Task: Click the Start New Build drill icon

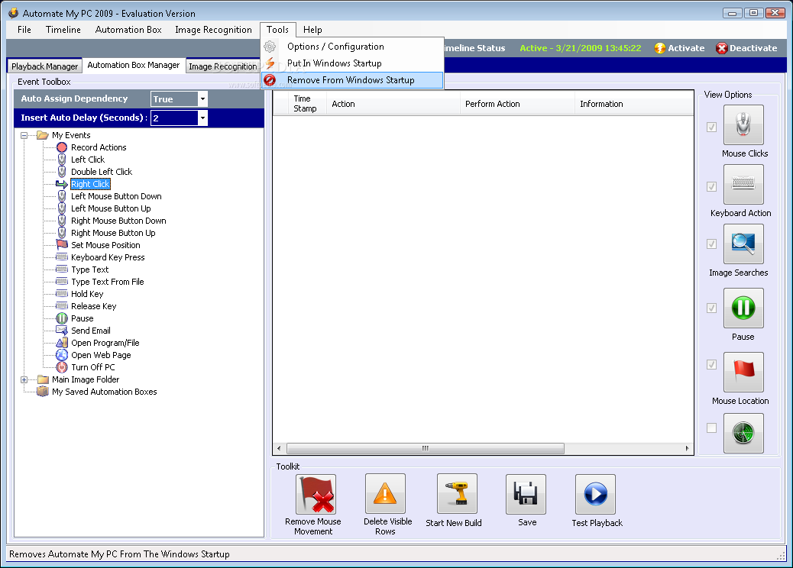Action: point(457,494)
